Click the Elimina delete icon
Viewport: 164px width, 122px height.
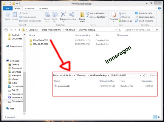pos(63,15)
